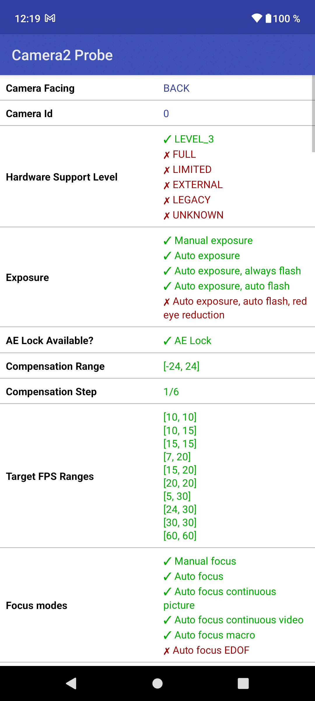The height and width of the screenshot is (701, 315).
Task: Tap the checkmark next to AE Lock
Action: pyautogui.click(x=167, y=341)
